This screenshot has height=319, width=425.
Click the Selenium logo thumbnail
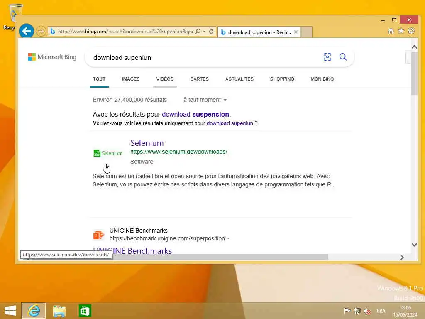[108, 153]
